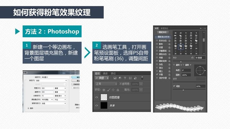Open the 背景内容 background contents dropdown
Viewport: 230px width, 129px height.
coord(54,103)
